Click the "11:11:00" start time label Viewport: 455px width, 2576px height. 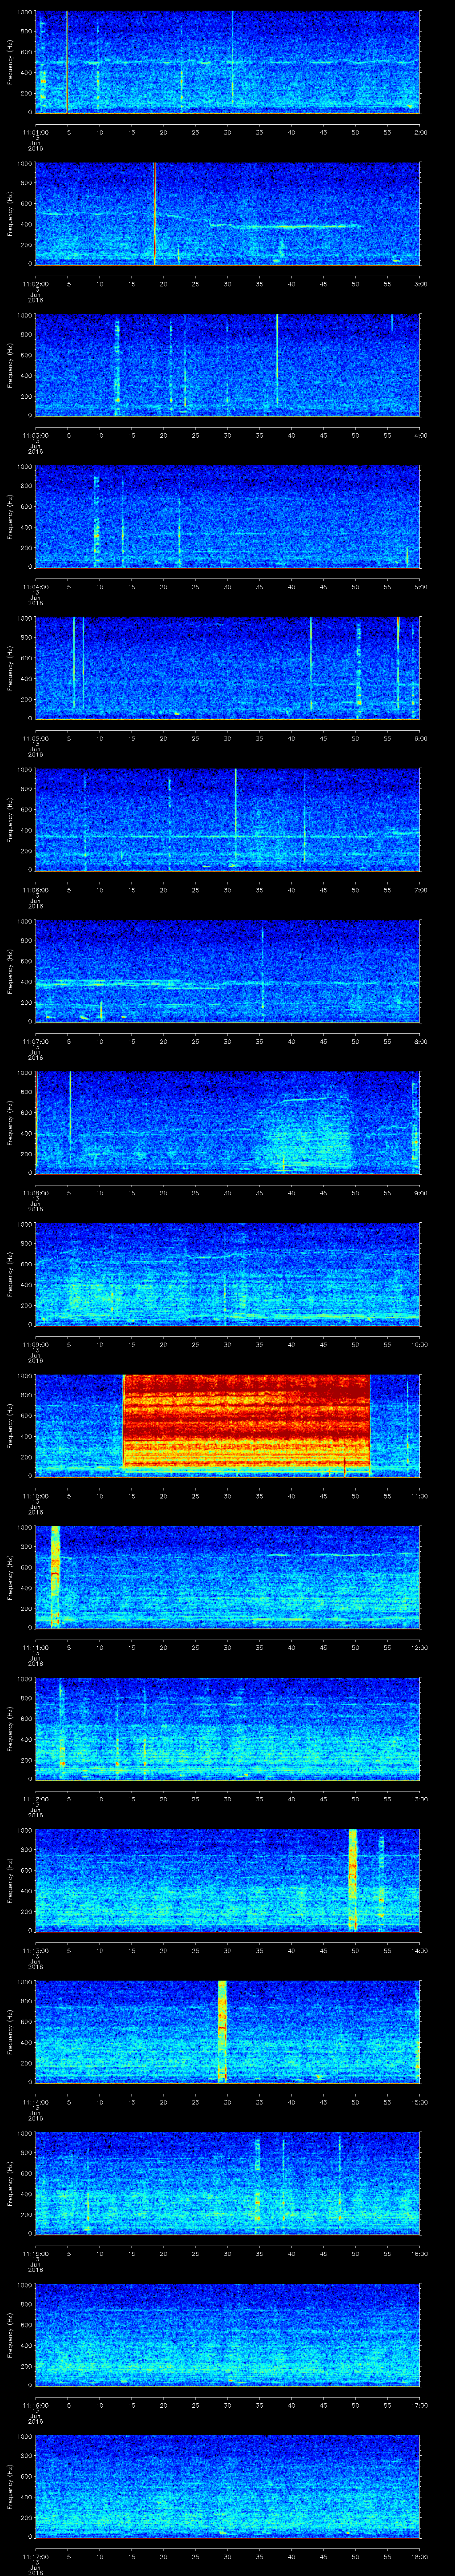click(36, 1647)
